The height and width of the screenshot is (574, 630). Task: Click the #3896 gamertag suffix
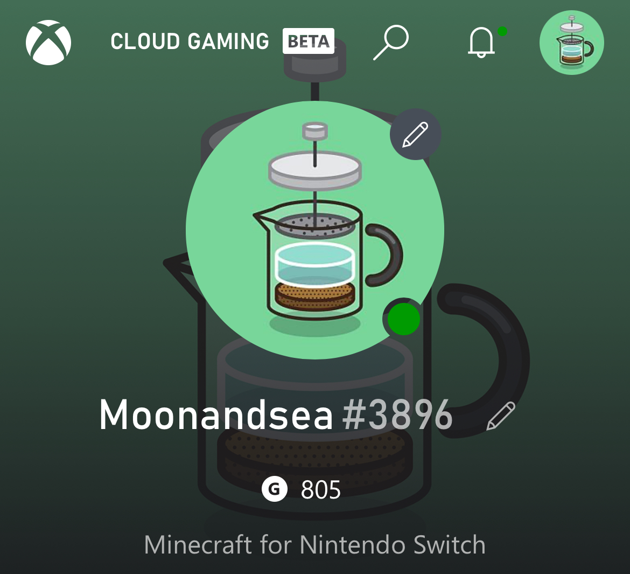tap(397, 414)
